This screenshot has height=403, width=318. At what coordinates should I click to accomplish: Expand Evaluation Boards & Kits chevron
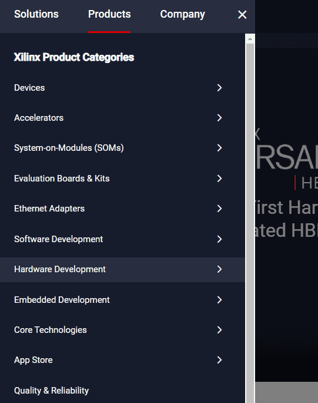coord(219,179)
